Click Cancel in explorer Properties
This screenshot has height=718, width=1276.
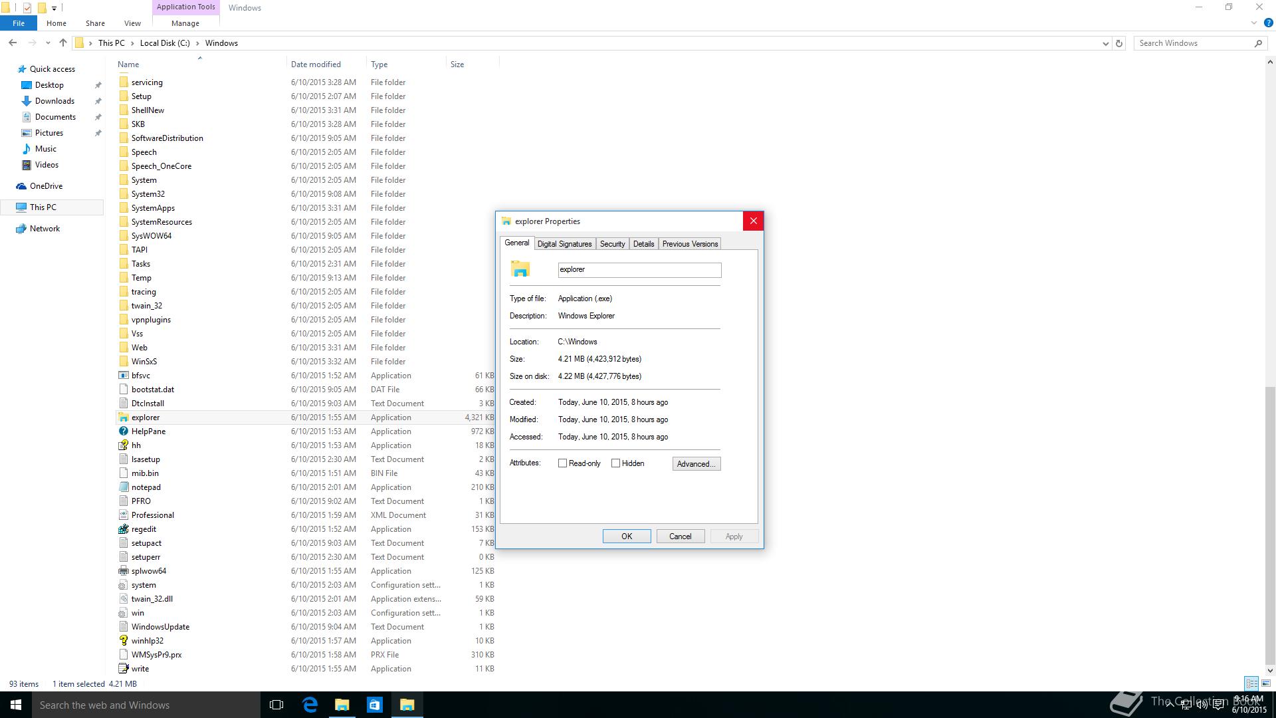681,537
